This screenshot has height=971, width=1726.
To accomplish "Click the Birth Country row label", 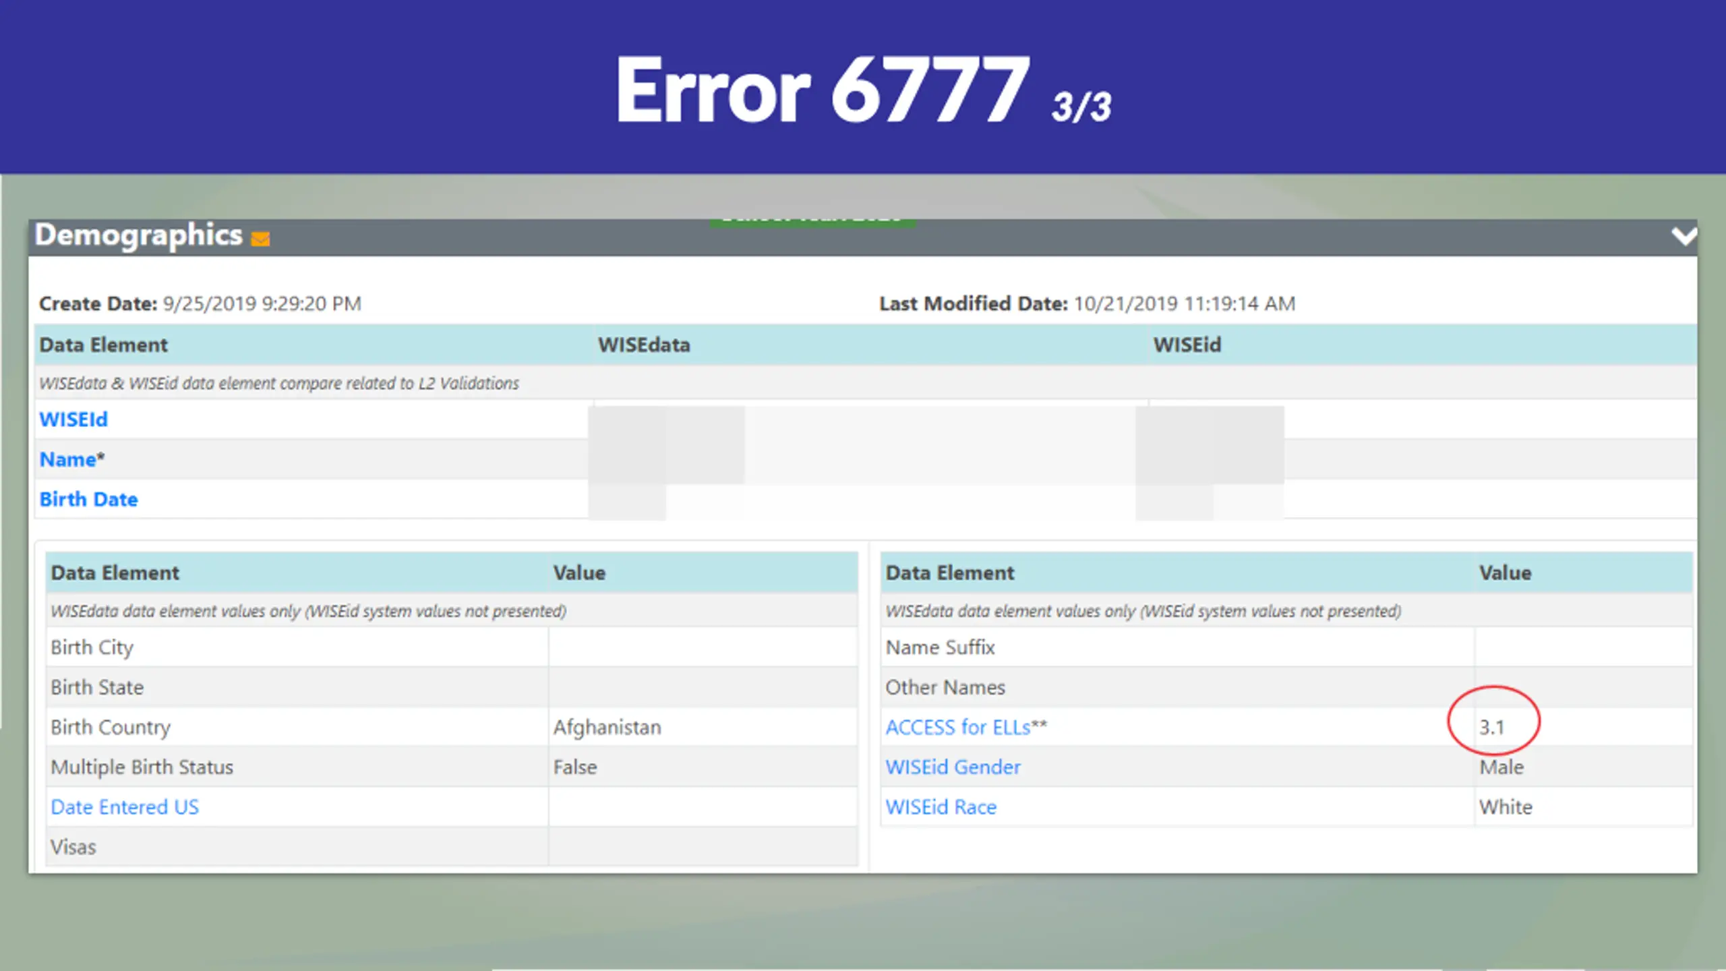I will 111,727.
